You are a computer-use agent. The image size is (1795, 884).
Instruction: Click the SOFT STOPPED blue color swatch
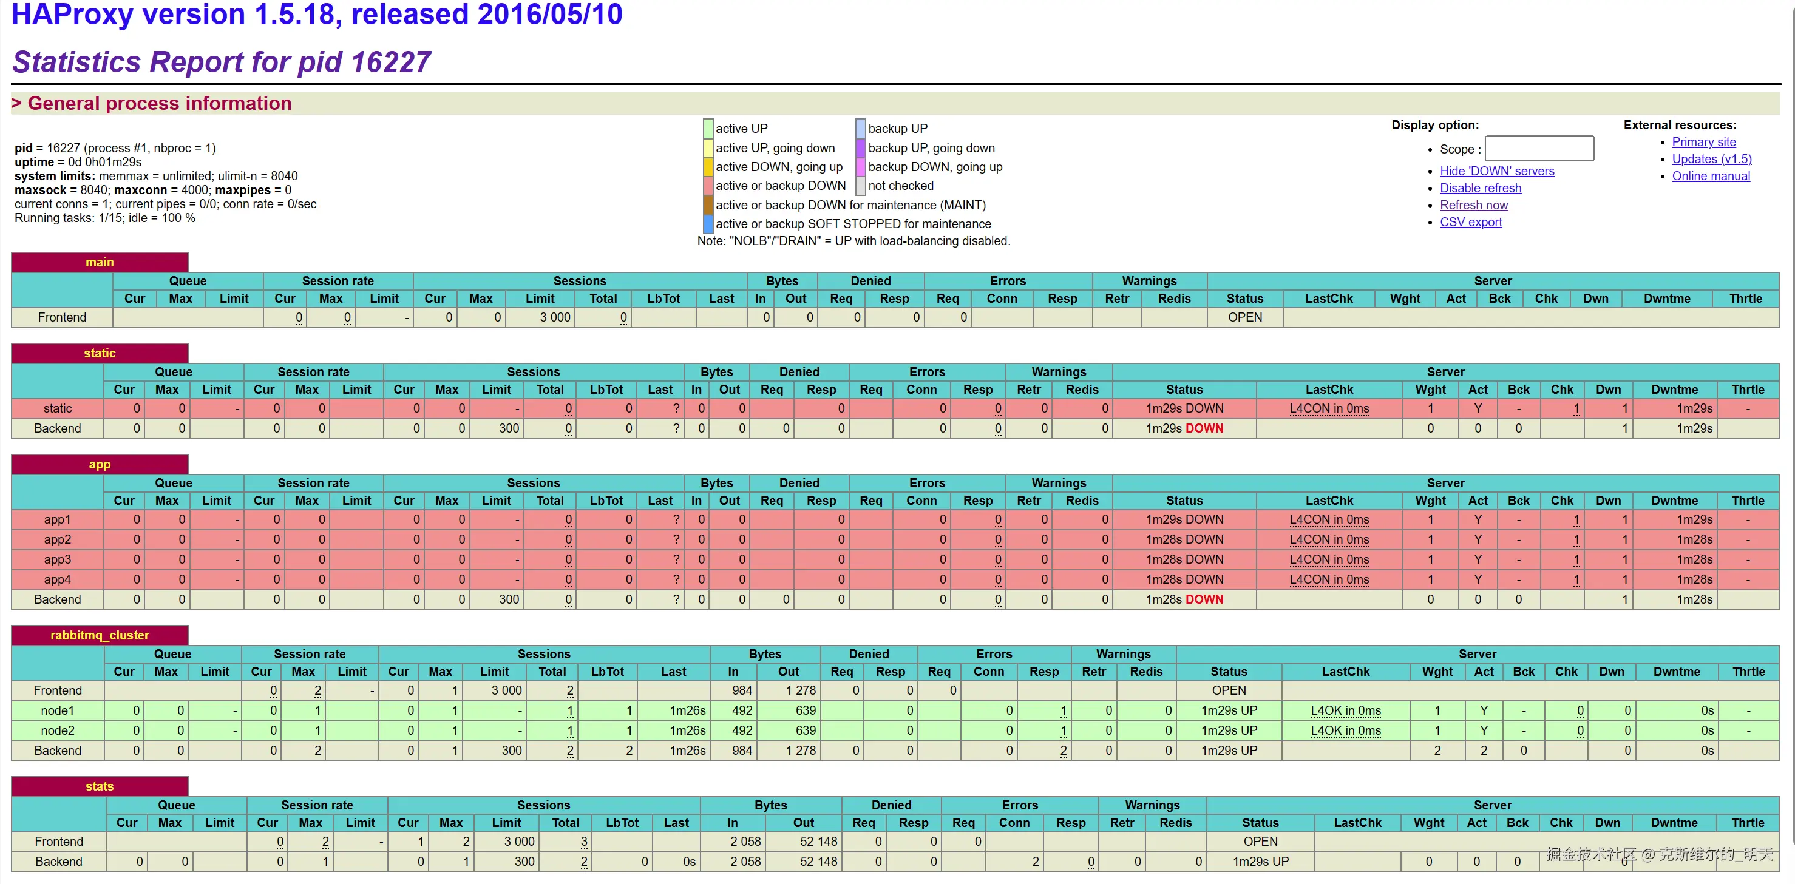tap(708, 224)
